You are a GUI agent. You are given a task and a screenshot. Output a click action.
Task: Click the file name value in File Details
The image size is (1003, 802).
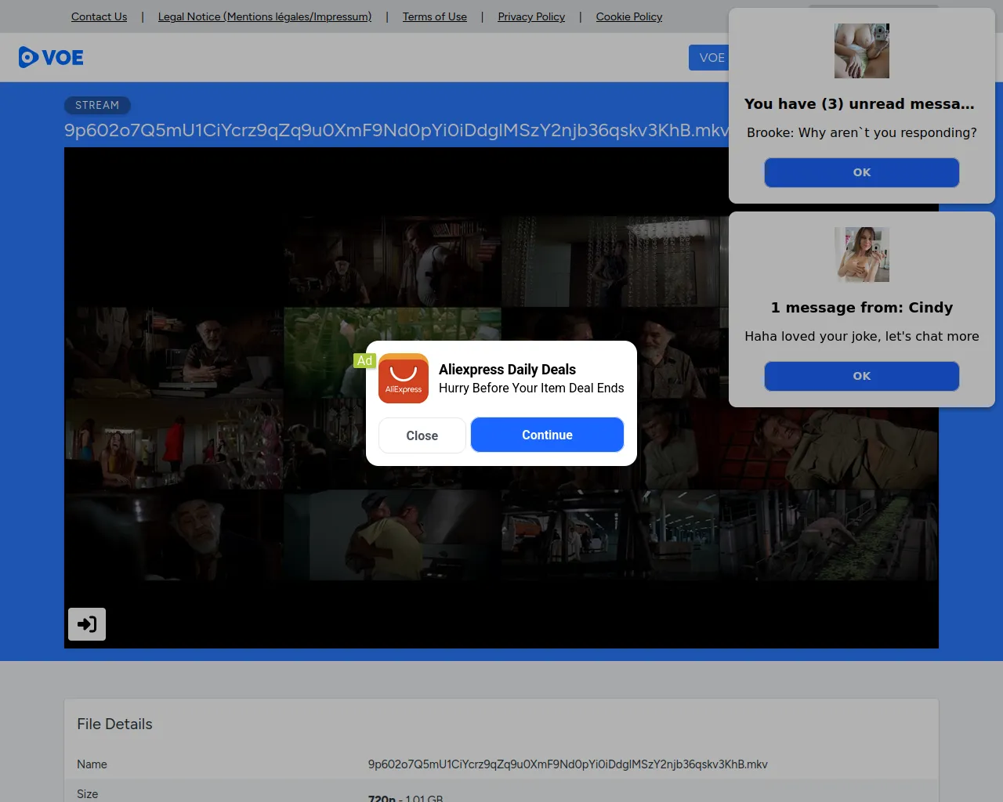[567, 764]
